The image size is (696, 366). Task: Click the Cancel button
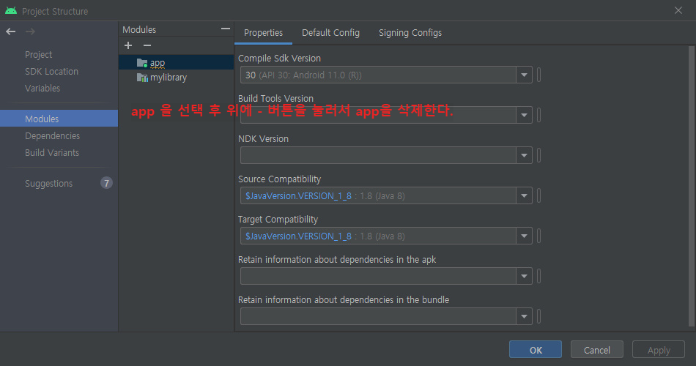597,350
